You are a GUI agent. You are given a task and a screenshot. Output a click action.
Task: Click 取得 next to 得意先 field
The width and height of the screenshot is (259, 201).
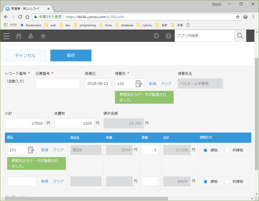tap(152, 84)
